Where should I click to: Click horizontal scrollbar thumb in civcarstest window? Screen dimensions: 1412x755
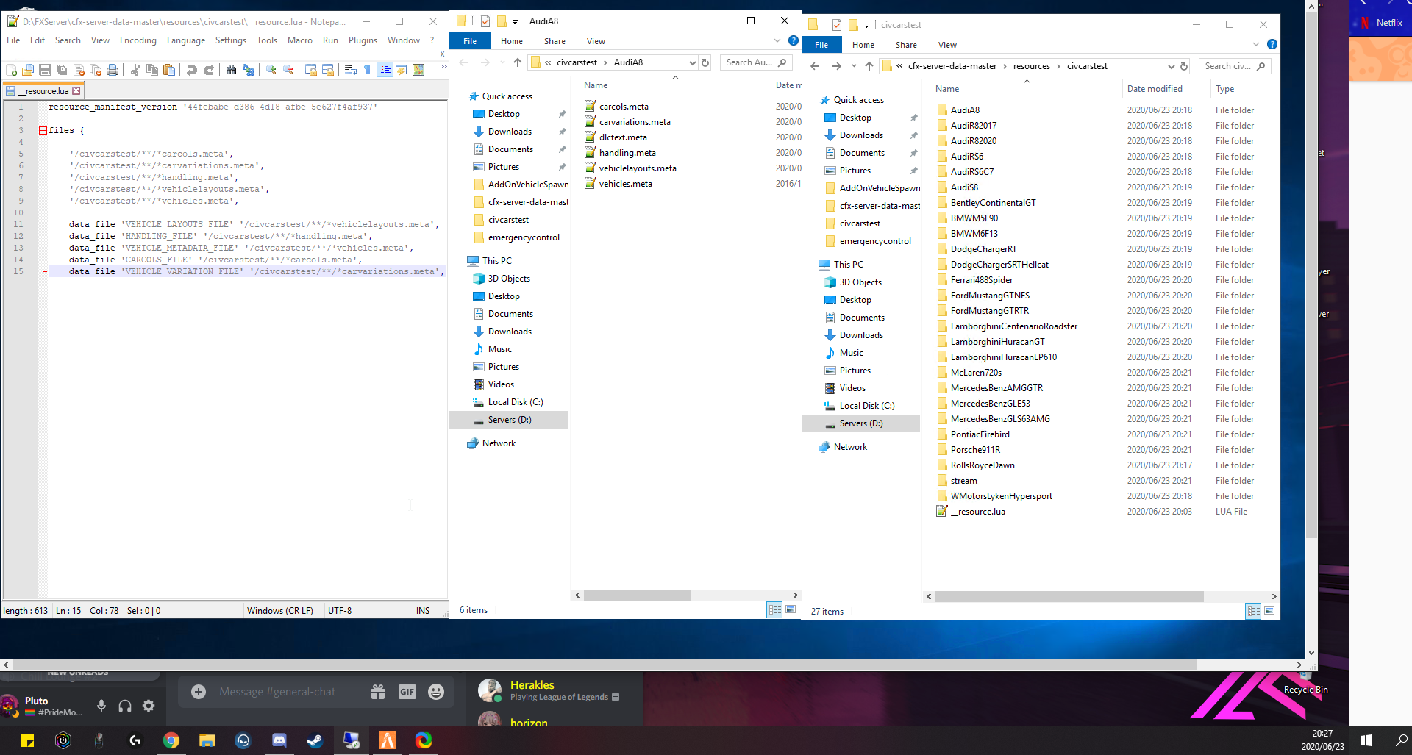pyautogui.click(x=1069, y=596)
